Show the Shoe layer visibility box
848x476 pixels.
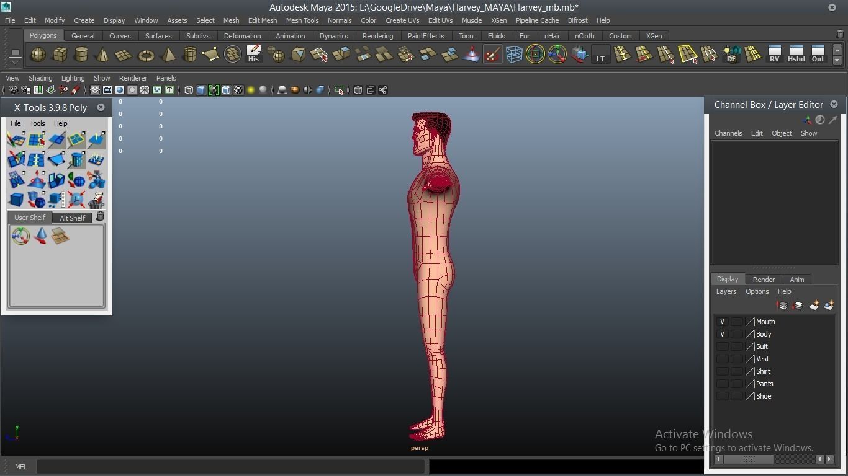(x=722, y=396)
